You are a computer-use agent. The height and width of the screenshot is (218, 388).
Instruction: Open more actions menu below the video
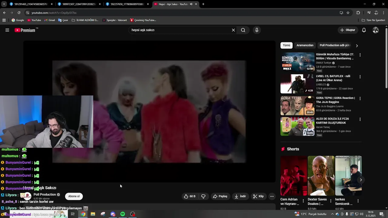tap(272, 196)
